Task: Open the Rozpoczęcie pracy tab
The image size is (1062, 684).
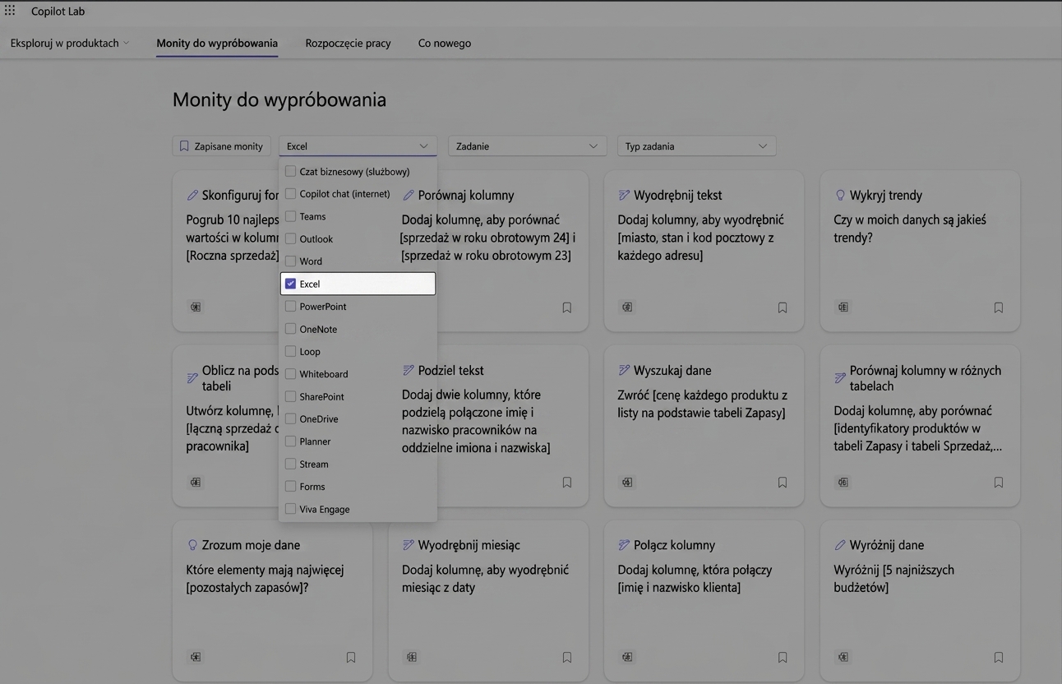Action: tap(348, 43)
